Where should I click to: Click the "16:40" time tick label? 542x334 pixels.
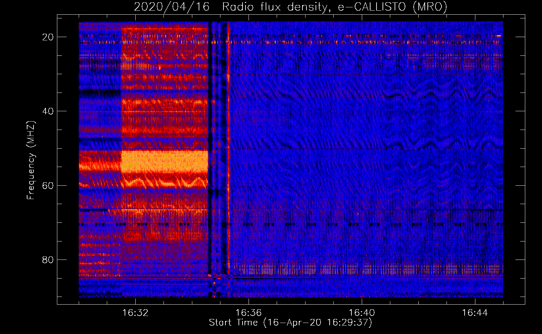(x=362, y=313)
